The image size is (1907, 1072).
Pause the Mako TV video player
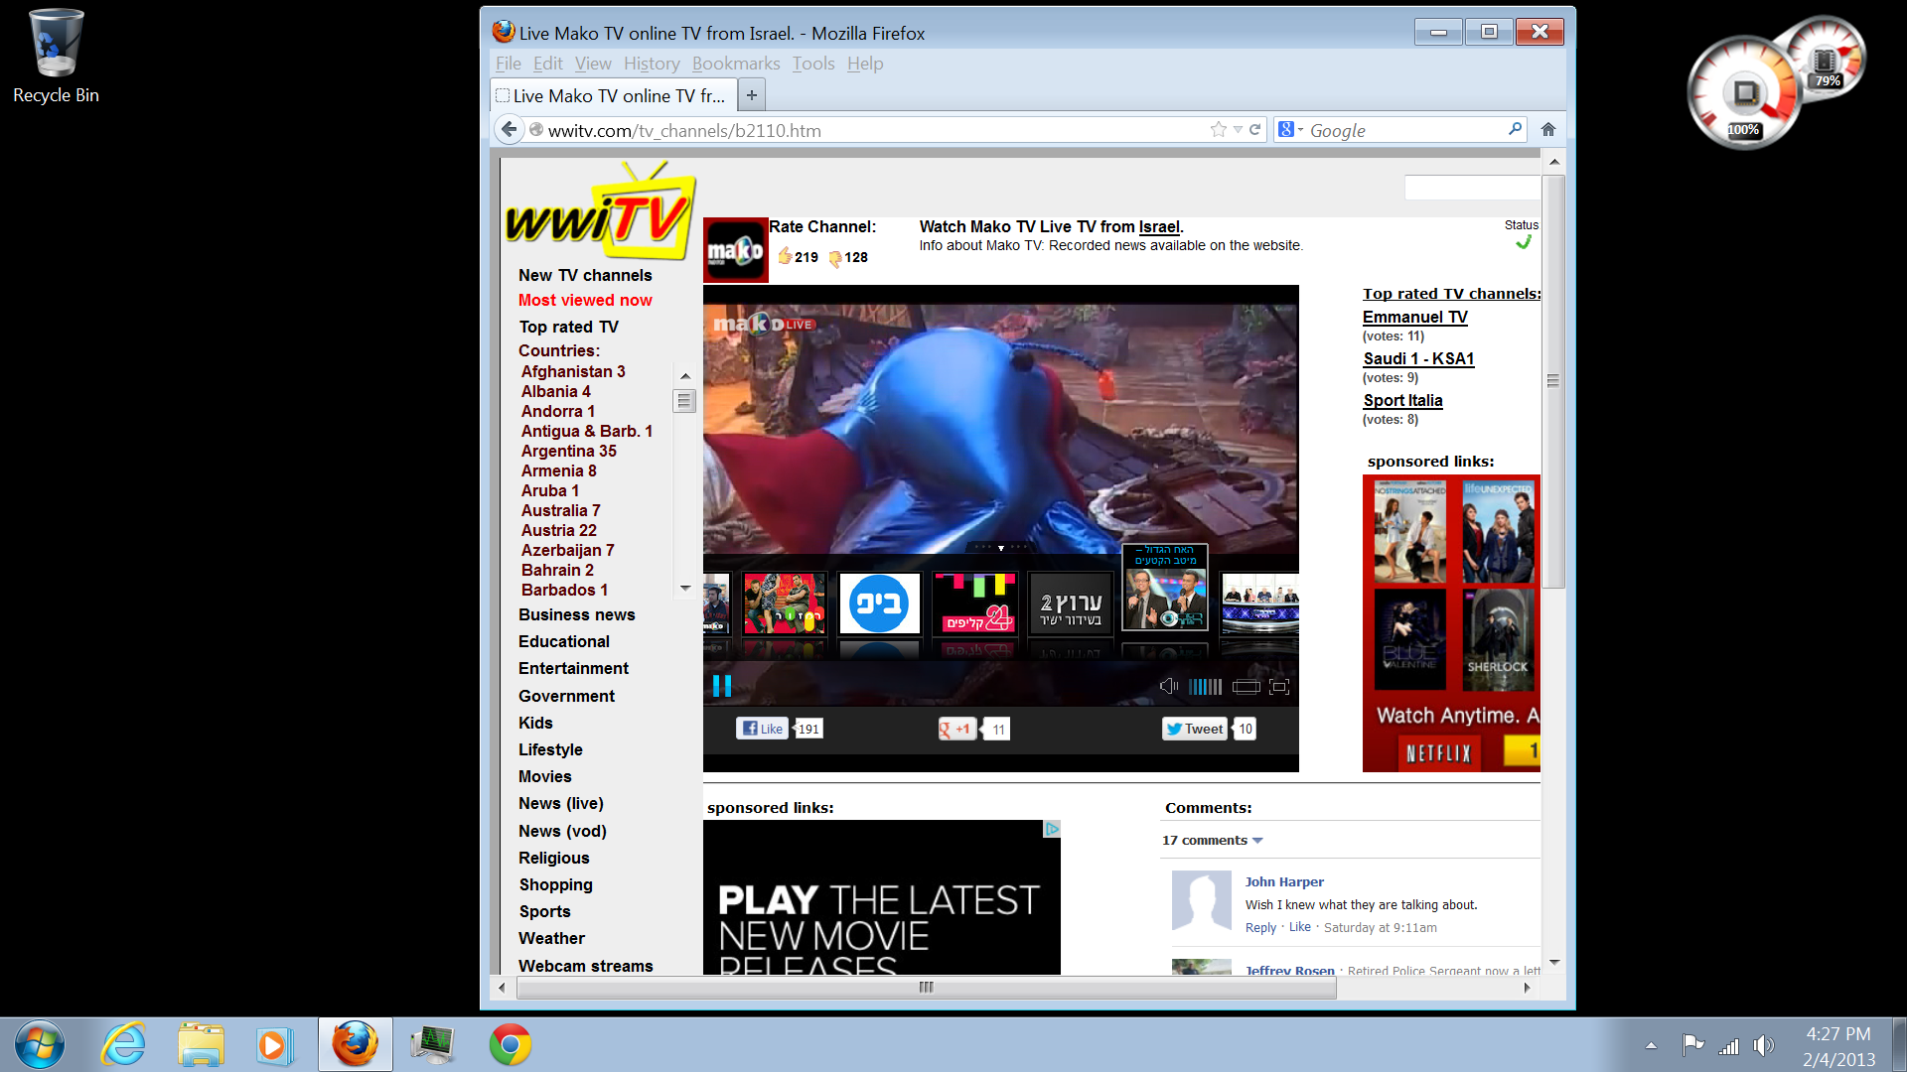tap(722, 686)
